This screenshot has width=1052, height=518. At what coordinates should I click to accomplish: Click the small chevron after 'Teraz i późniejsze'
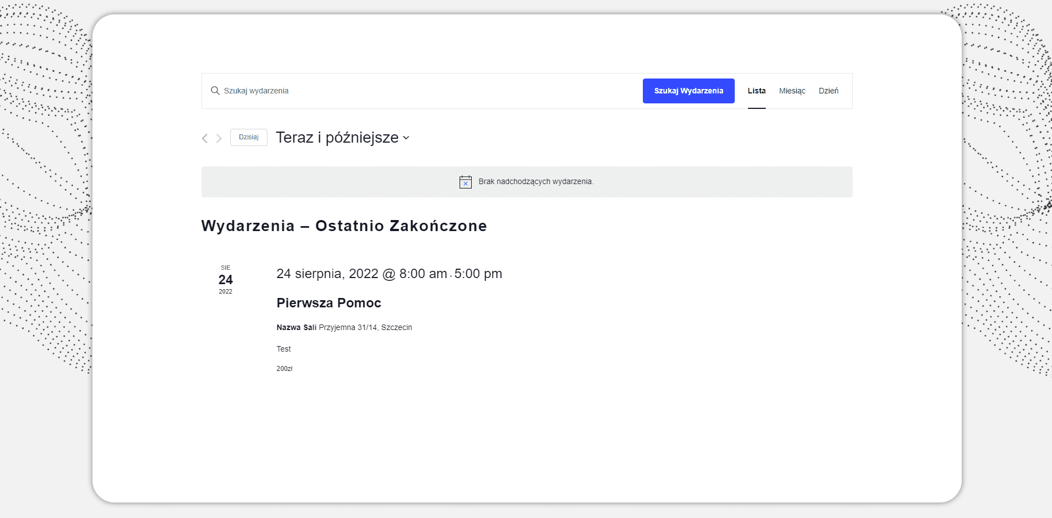click(x=406, y=138)
